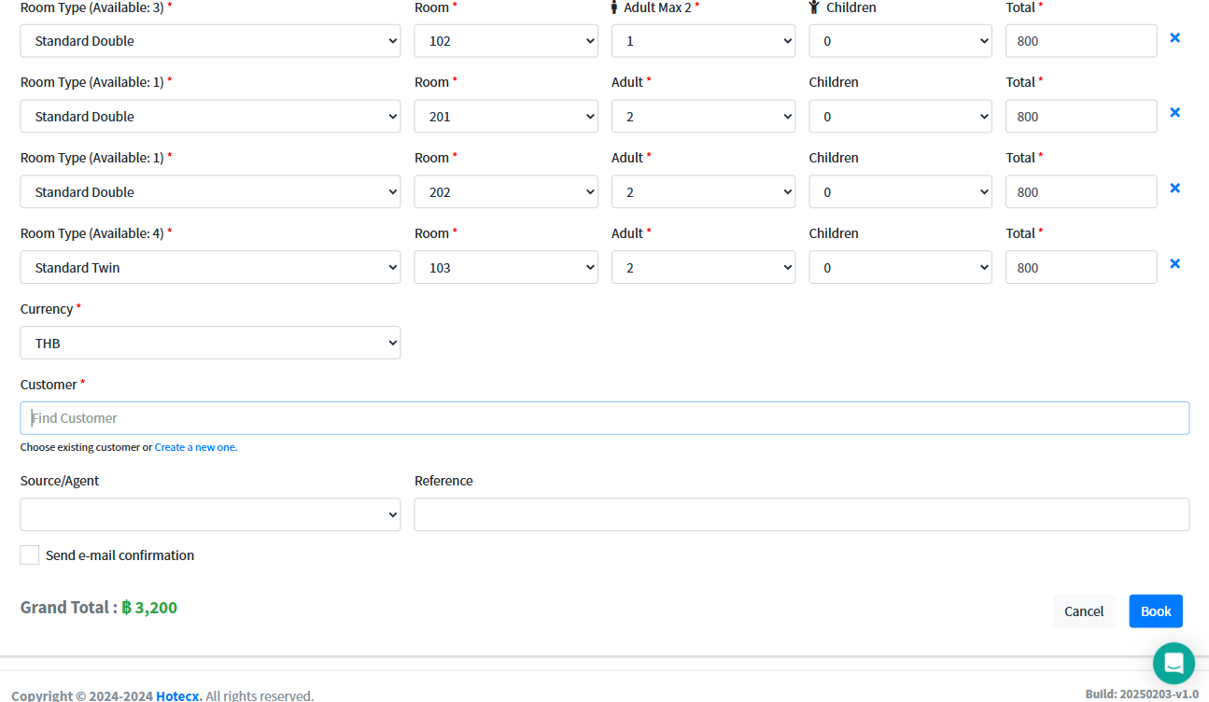Open the Currency THB dropdown
Image resolution: width=1209 pixels, height=702 pixels.
coord(210,343)
